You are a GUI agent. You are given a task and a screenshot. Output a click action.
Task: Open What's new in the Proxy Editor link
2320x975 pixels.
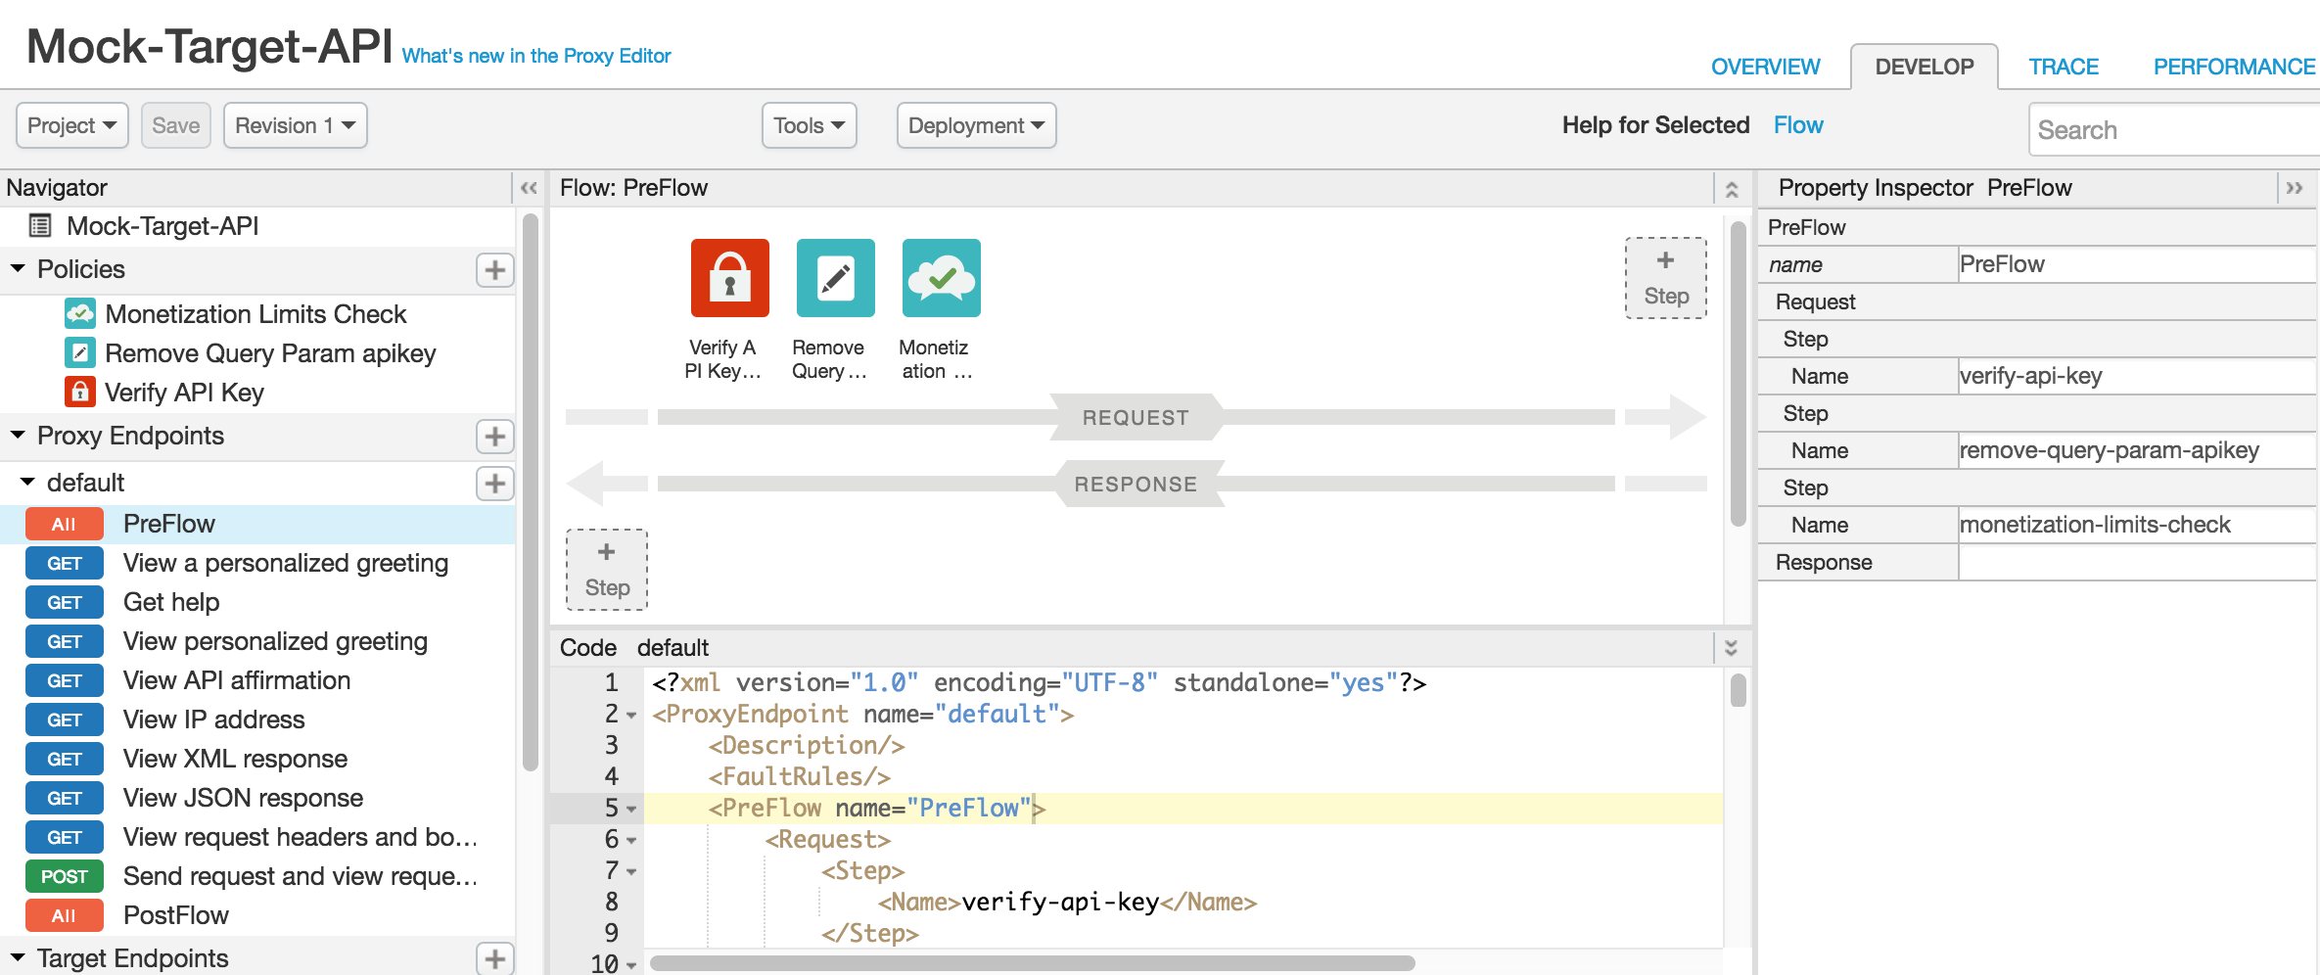coord(536,56)
